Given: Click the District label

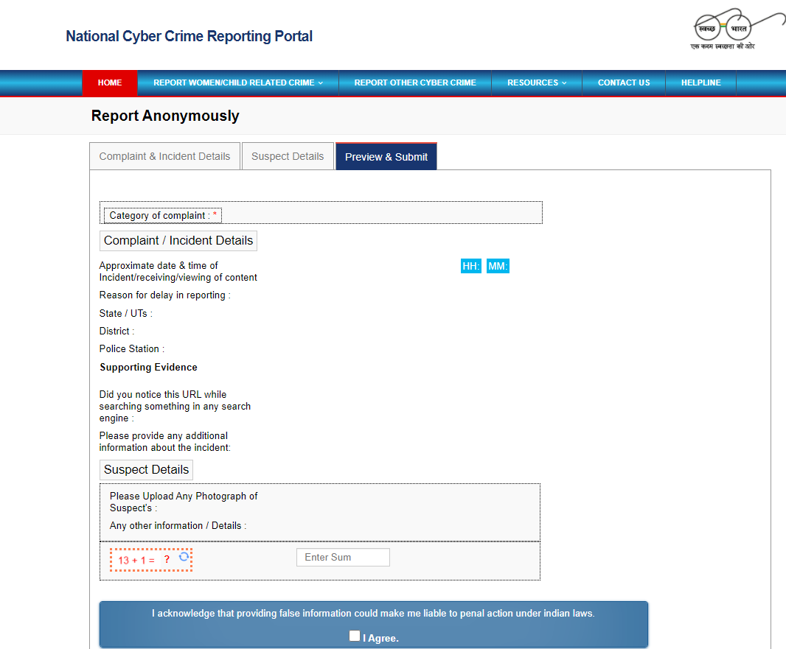Looking at the screenshot, I should (x=116, y=331).
